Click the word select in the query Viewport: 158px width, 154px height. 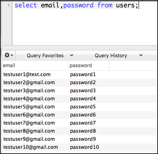26,5
